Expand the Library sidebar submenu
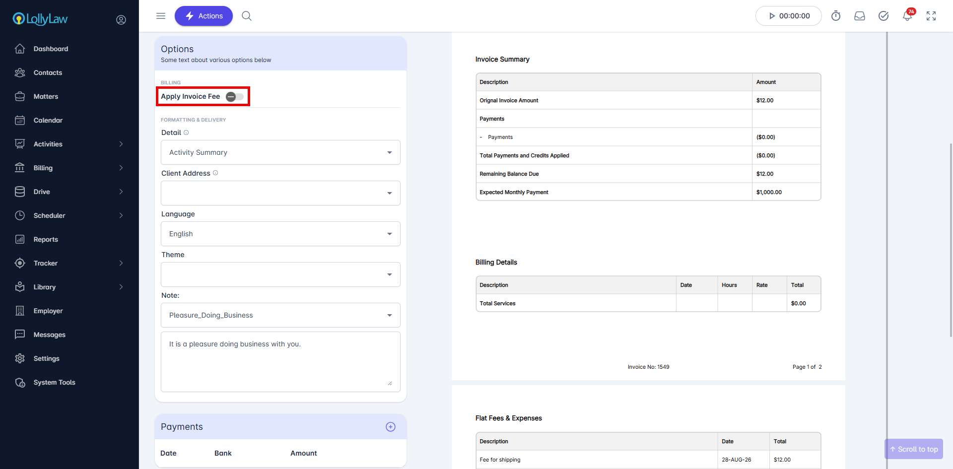The height and width of the screenshot is (469, 953). click(121, 287)
